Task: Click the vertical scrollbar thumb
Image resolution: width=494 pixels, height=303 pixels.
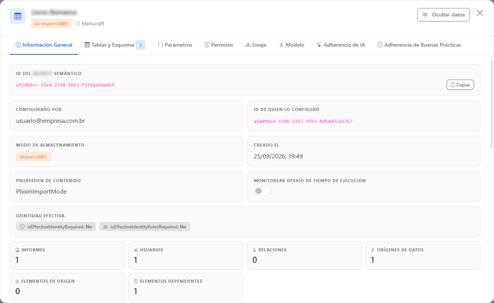Action: (492, 103)
